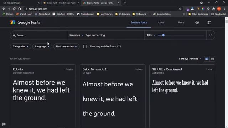Click the Christian Robertson designer name
The height and width of the screenshot is (128, 228).
24,73
